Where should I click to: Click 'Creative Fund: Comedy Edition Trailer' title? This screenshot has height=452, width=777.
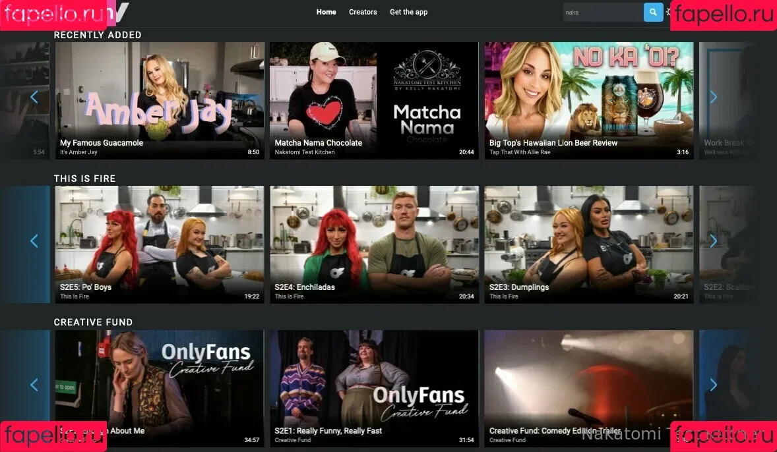[x=555, y=431]
